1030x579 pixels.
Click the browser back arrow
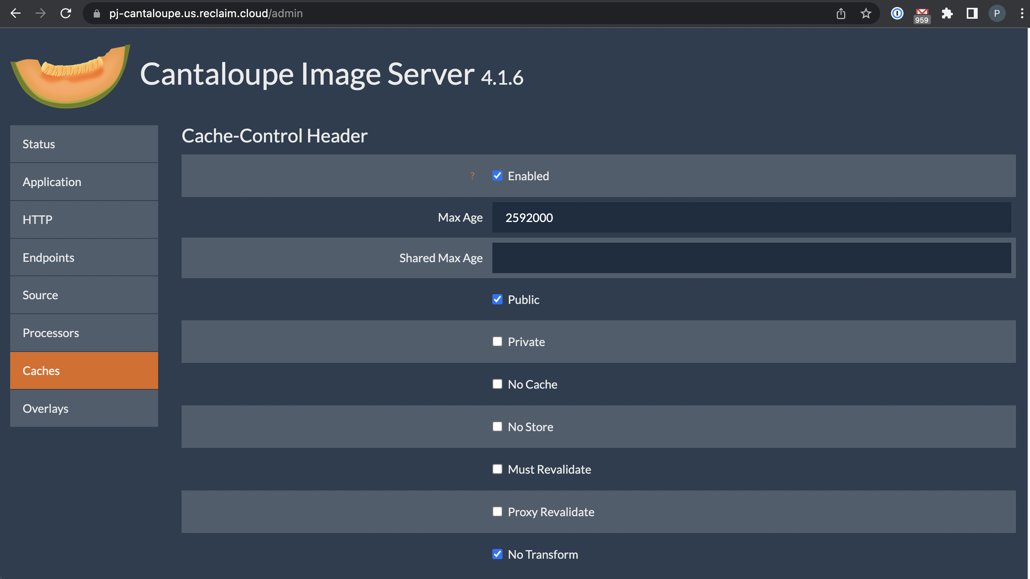click(15, 13)
